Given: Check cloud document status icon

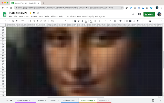Looking at the screenshot, I should 38,13.
